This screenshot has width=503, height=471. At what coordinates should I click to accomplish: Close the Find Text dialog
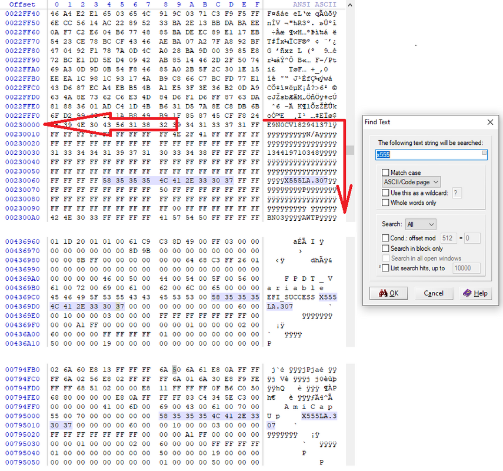[x=490, y=122]
